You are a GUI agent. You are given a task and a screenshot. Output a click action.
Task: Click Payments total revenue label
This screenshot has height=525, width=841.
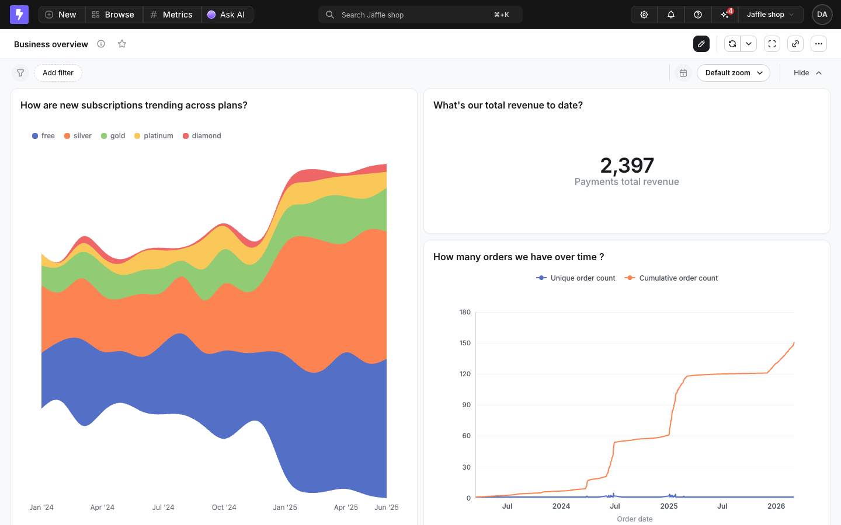(627, 182)
